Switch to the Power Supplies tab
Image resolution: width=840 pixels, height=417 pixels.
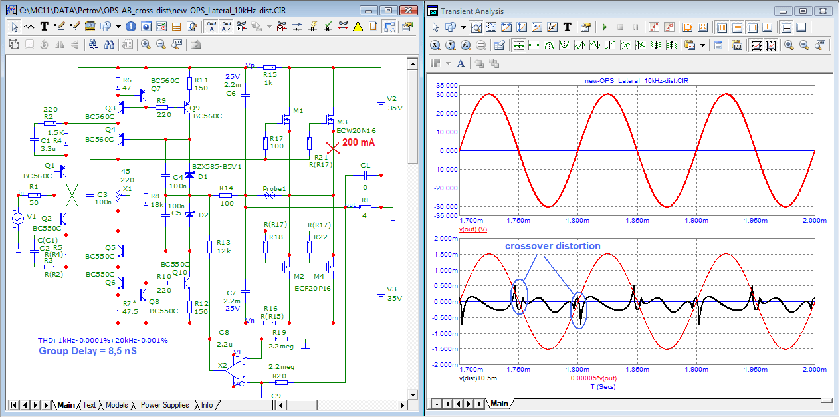[x=164, y=405]
